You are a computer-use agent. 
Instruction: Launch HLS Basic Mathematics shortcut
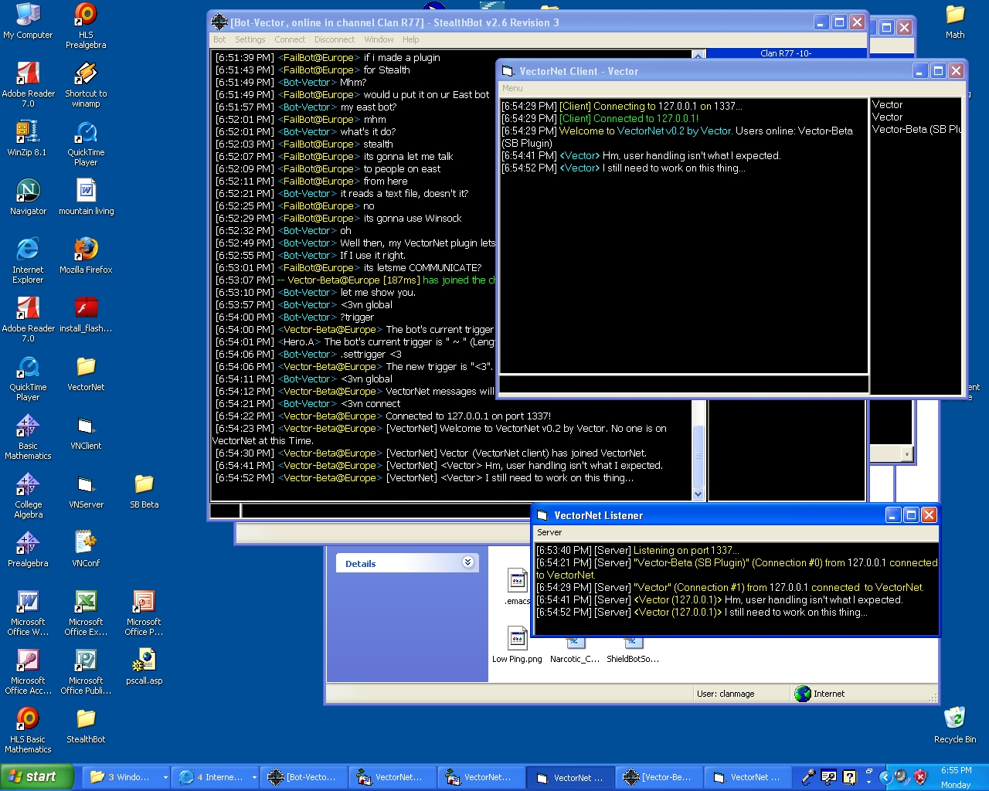[28, 730]
